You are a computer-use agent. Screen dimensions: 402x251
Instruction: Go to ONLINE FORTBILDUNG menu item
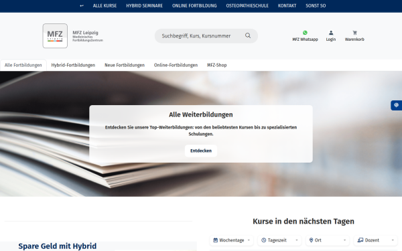194,5
